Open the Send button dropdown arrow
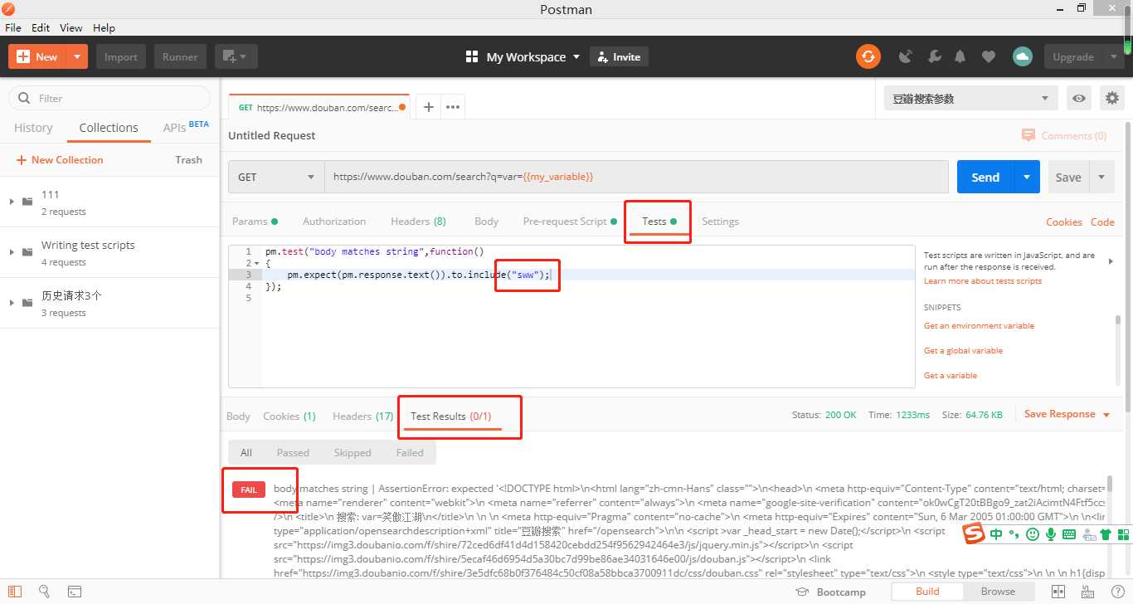Viewport: 1133px width, 604px height. pyautogui.click(x=1027, y=177)
